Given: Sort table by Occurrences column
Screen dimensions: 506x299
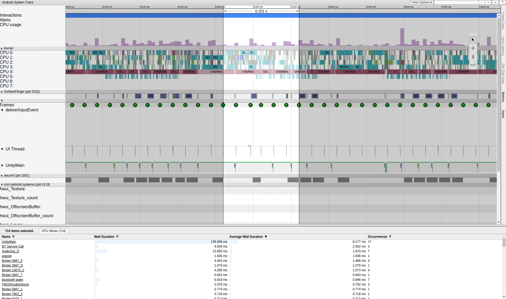Looking at the screenshot, I should [x=379, y=237].
